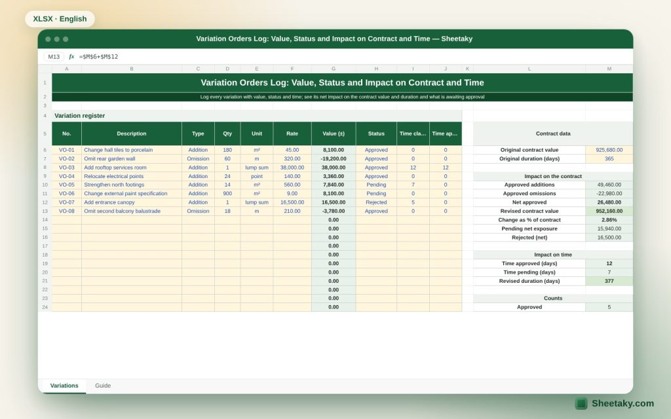The width and height of the screenshot is (671, 419).
Task: Select cell 'Strengthen north footings'
Action: pyautogui.click(x=131, y=185)
